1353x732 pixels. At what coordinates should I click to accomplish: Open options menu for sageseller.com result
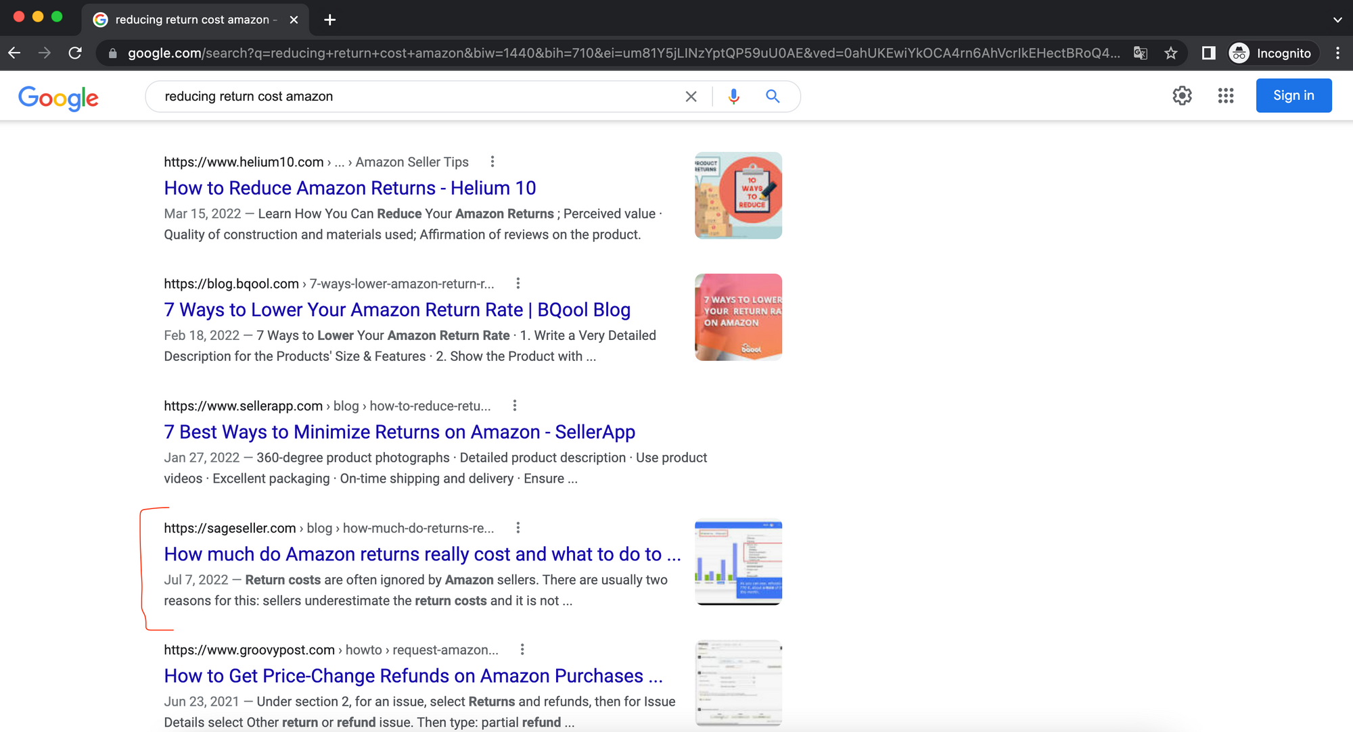click(x=518, y=528)
